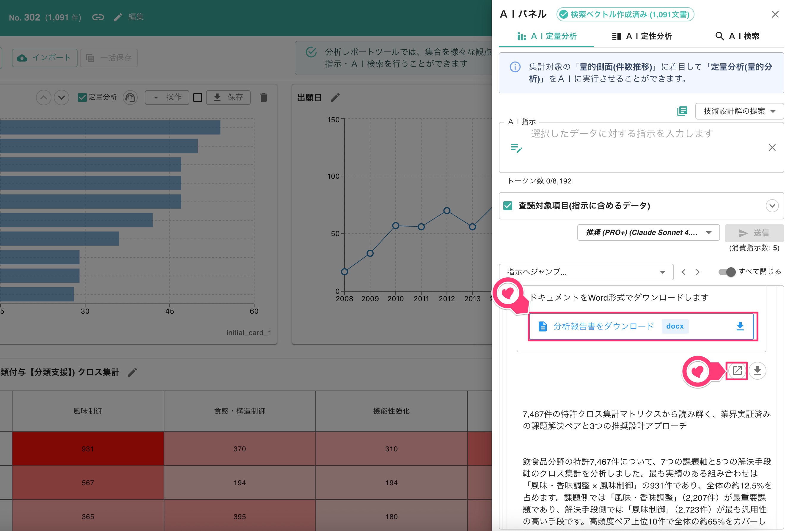Go to previous instruction with left chevron

point(683,272)
